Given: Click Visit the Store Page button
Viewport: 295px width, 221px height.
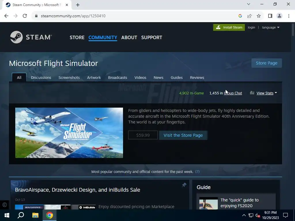Looking at the screenshot, I should (183, 135).
